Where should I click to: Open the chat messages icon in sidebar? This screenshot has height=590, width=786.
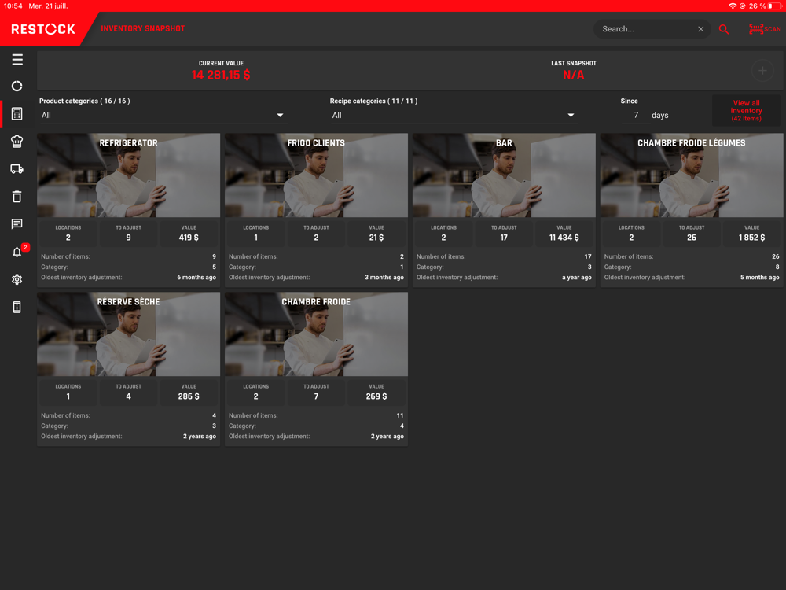coord(17,224)
